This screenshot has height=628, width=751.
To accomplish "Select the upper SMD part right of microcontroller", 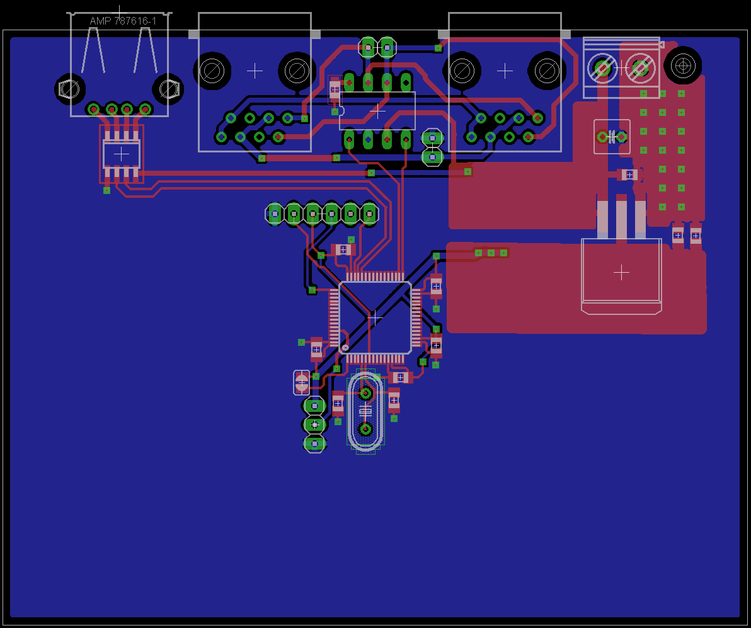I will [x=436, y=287].
